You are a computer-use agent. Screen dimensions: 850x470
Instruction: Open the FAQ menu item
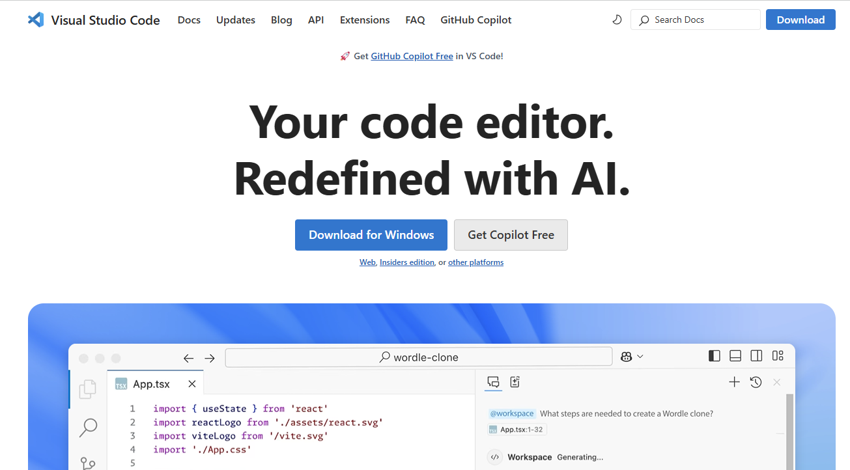tap(415, 20)
